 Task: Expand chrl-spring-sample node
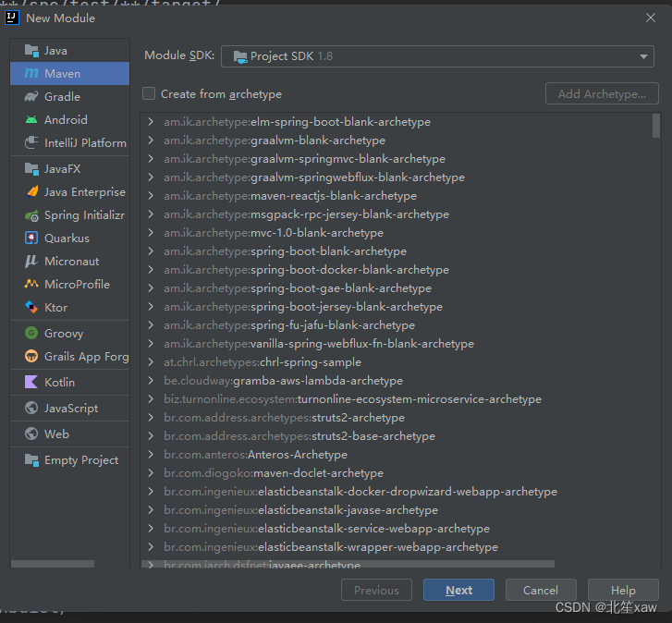pyautogui.click(x=151, y=362)
